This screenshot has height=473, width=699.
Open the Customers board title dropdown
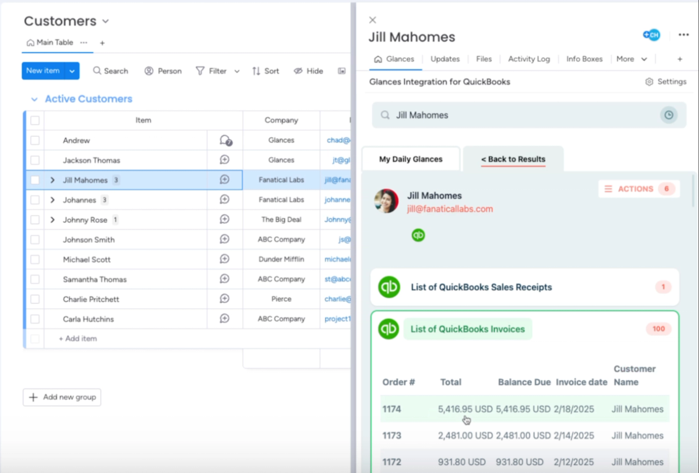(x=105, y=21)
